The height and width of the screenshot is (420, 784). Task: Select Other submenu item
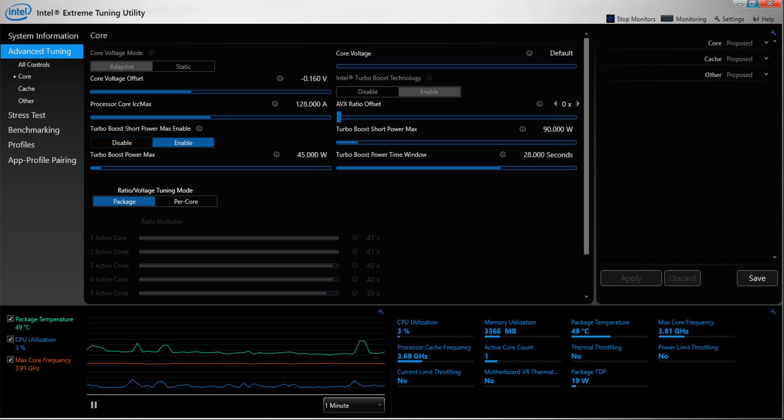point(26,101)
